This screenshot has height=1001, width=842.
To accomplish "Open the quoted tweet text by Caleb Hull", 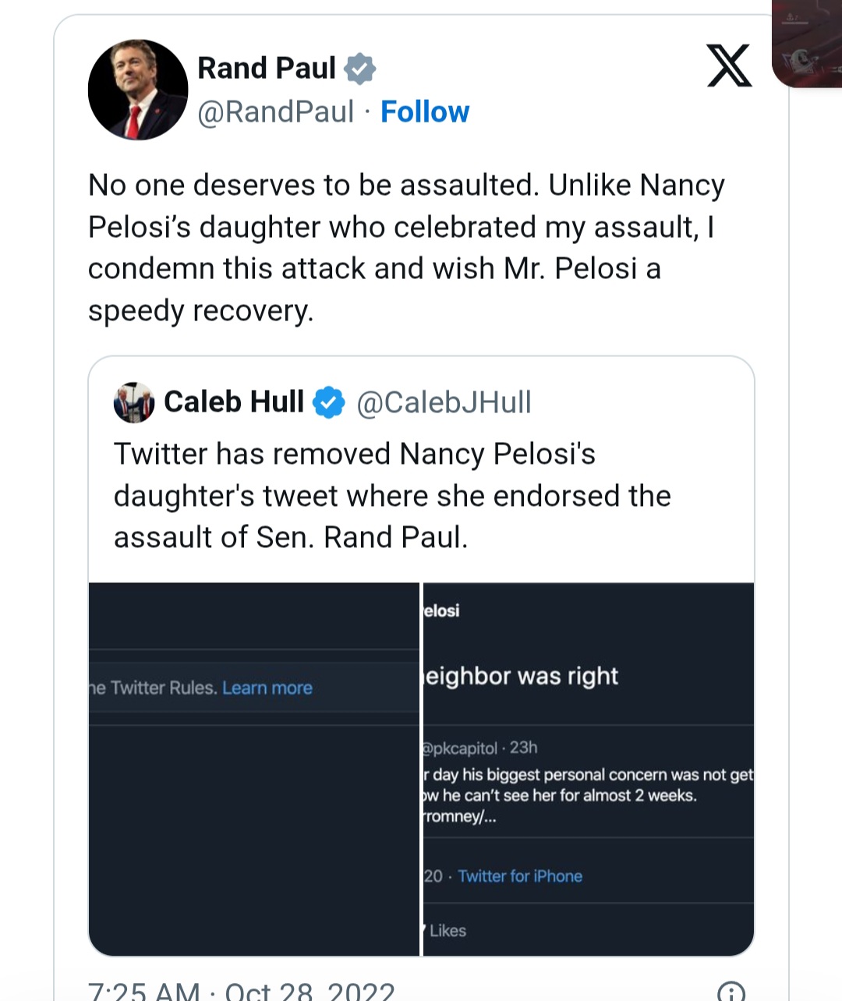I will coord(392,496).
